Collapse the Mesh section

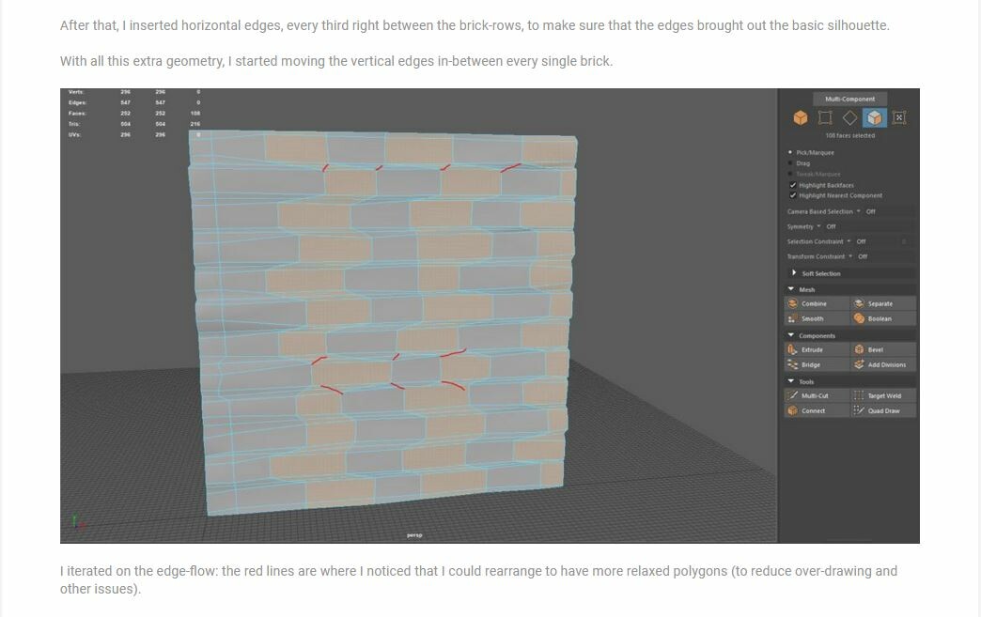(791, 289)
